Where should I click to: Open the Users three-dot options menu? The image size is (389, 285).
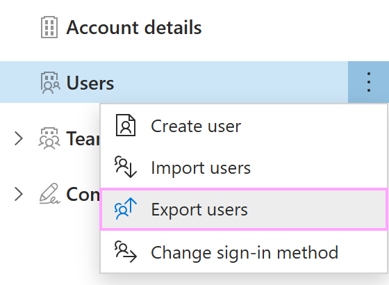(368, 82)
